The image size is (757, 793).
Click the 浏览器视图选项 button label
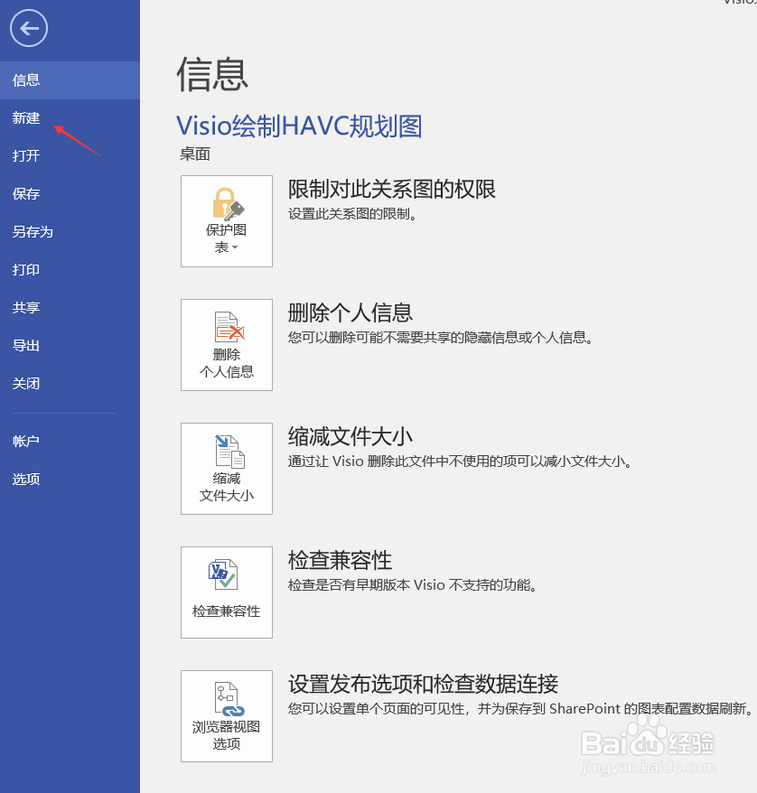point(227,735)
